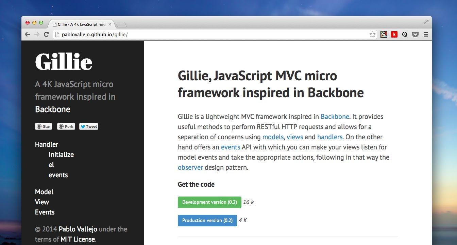Click the page heading Gillie, JavaScript MVC micro framework

click(271, 84)
